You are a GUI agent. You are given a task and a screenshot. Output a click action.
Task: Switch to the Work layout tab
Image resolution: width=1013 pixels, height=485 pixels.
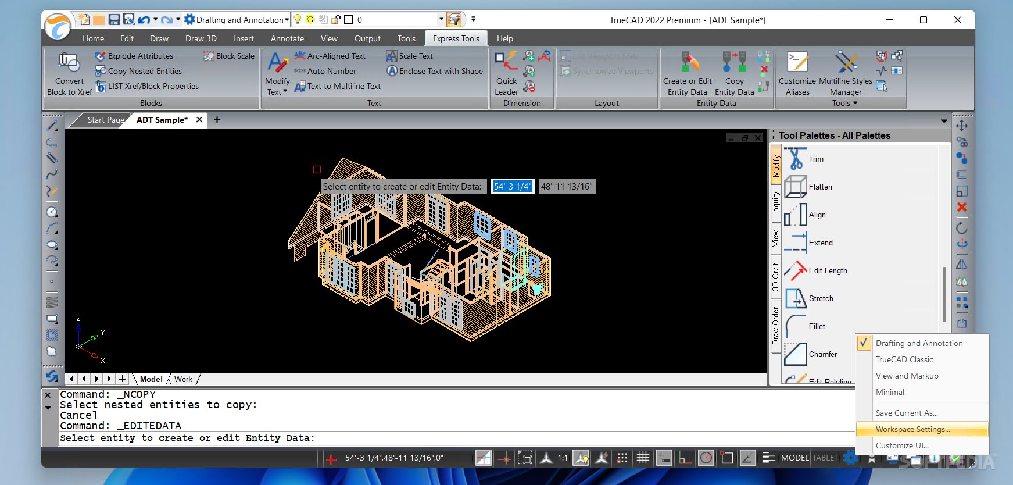point(183,379)
